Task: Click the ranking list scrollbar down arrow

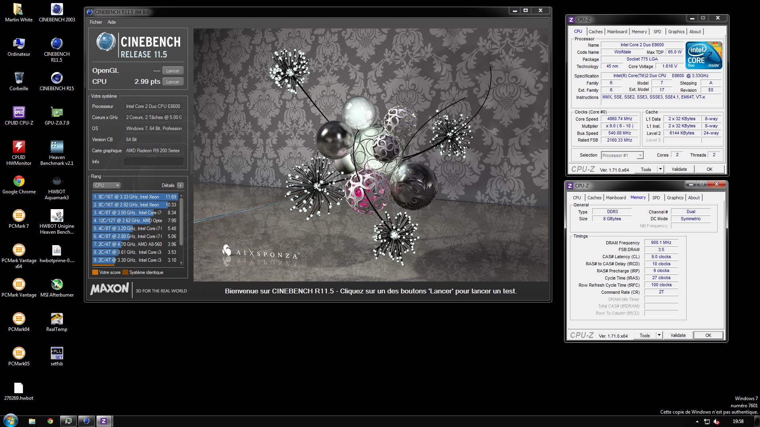Action: tap(181, 263)
